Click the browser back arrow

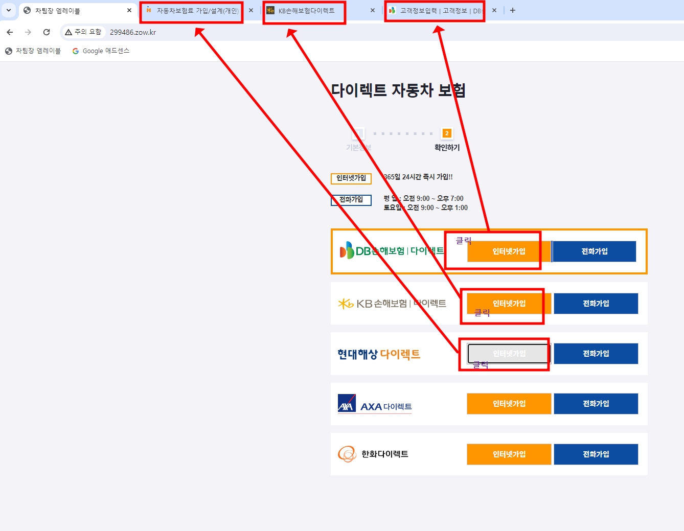pyautogui.click(x=10, y=32)
